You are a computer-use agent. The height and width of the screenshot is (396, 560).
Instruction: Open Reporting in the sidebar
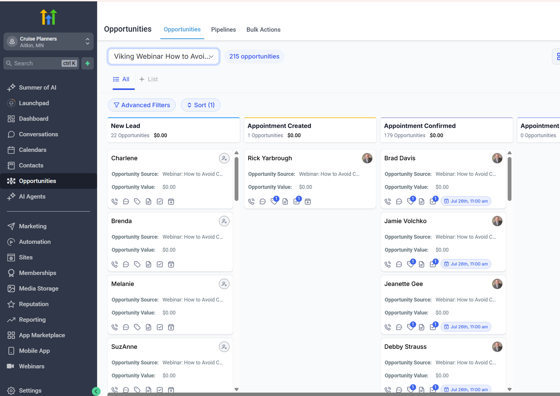49,320
